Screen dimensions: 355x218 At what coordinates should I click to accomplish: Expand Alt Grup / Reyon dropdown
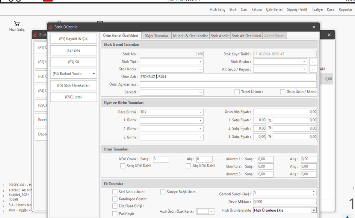click(304, 69)
